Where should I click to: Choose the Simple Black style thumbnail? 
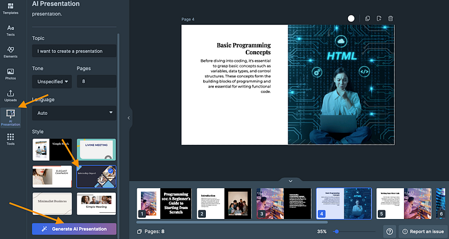(x=52, y=150)
